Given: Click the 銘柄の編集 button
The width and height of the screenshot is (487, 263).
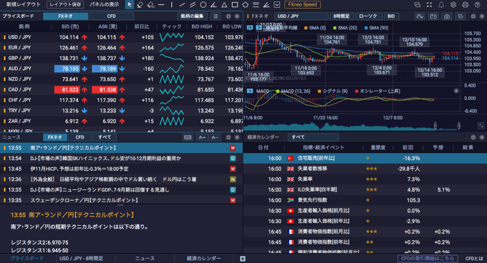Looking at the screenshot, I should click(192, 16).
